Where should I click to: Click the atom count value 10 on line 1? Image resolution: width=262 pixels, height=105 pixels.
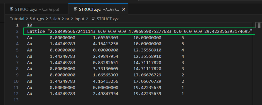[30, 25]
